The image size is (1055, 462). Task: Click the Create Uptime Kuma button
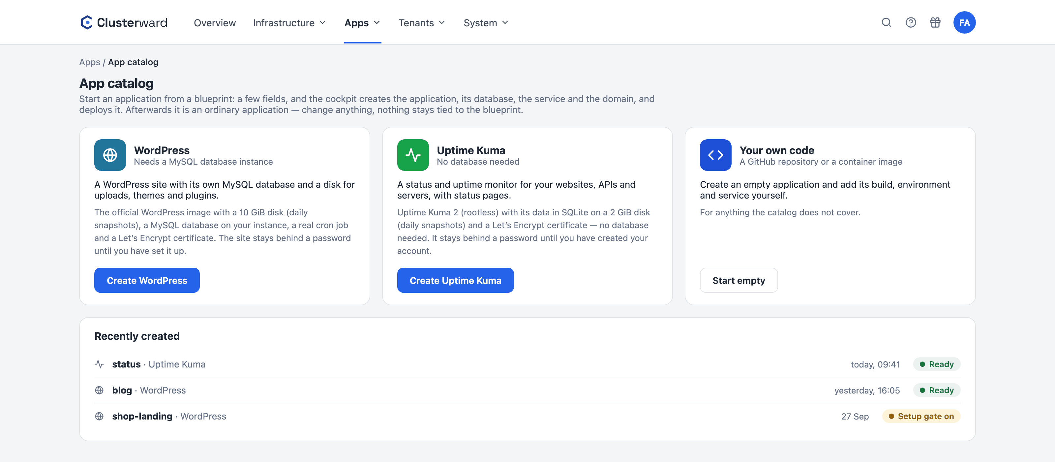[x=455, y=280]
